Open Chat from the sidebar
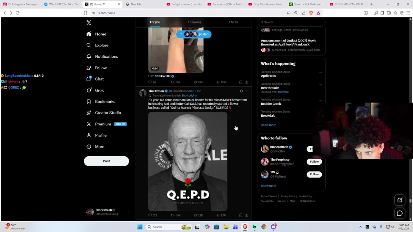 (x=95, y=79)
